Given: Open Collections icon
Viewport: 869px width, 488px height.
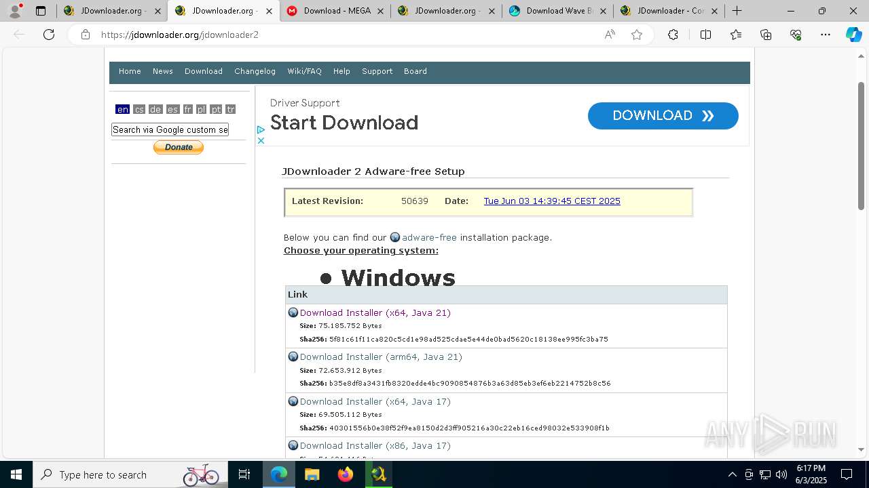Looking at the screenshot, I should pyautogui.click(x=766, y=35).
